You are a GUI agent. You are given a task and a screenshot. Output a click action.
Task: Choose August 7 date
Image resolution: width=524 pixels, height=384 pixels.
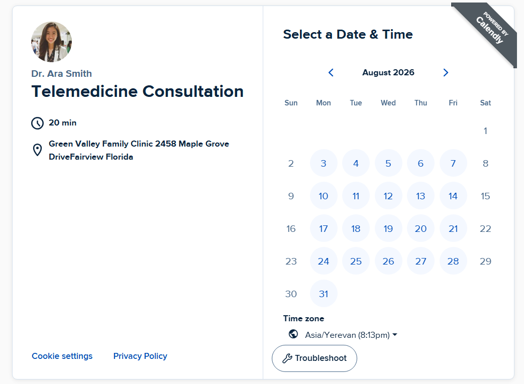[453, 163]
